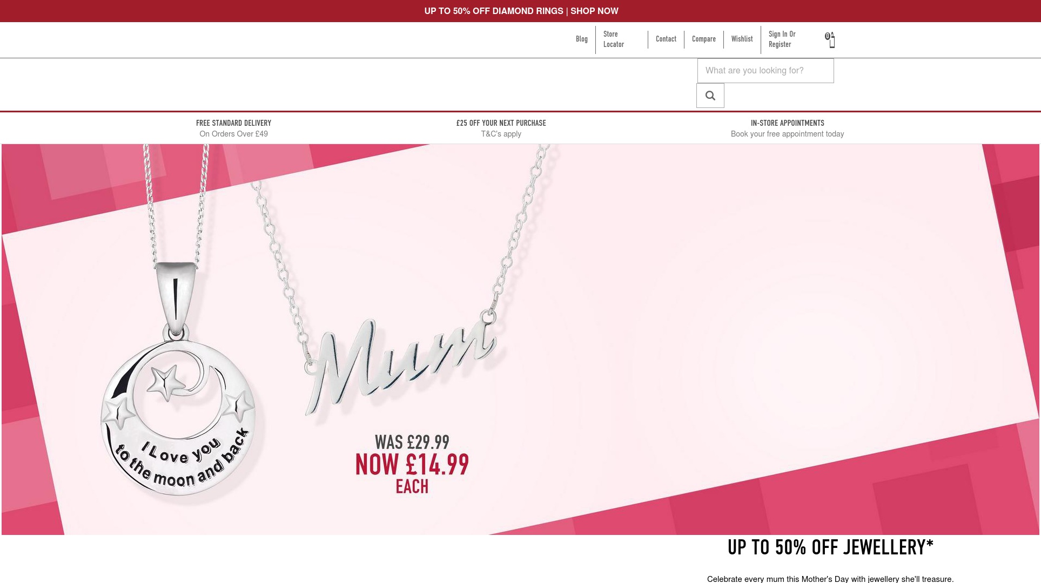This screenshot has width=1041, height=583.
Task: Go to Store Locator
Action: point(614,39)
